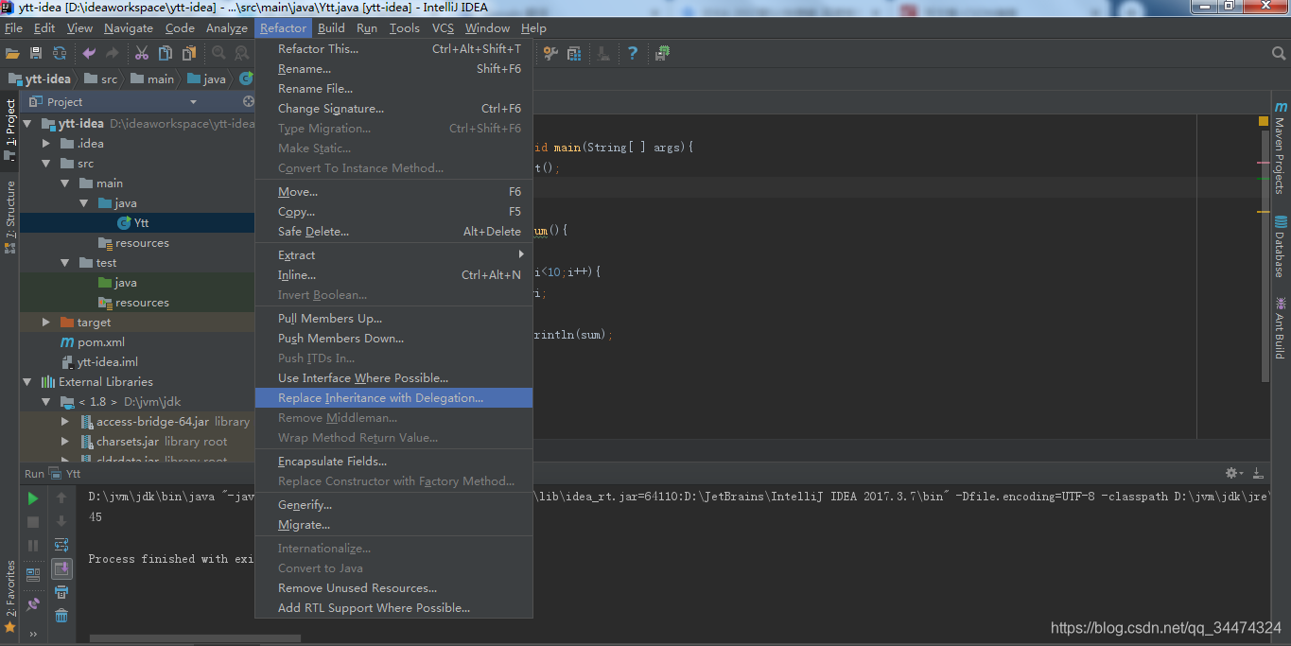Image resolution: width=1291 pixels, height=646 pixels.
Task: Click the Ytt class icon in breadcrumb
Action: point(246,79)
